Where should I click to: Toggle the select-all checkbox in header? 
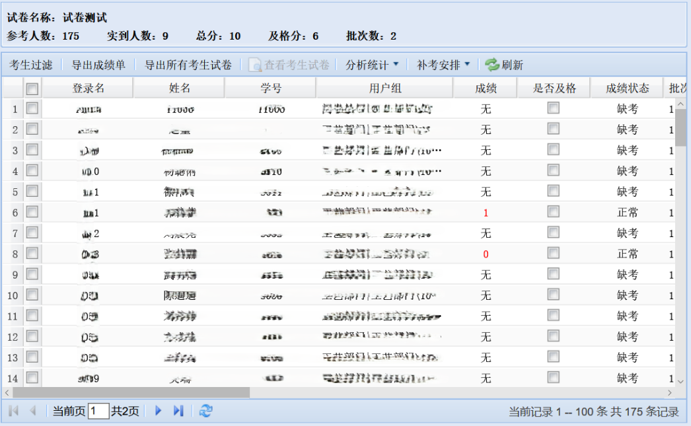click(32, 89)
